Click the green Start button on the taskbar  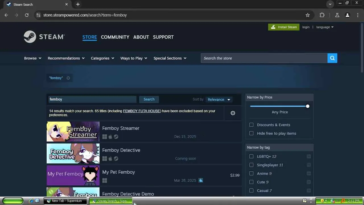(x=13, y=201)
